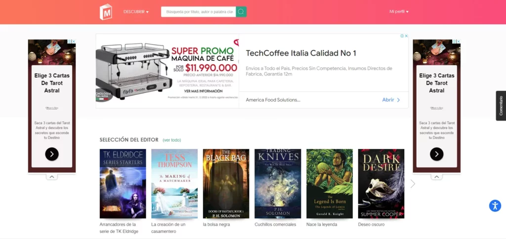The height and width of the screenshot is (239, 506).
Task: Click the AdChoices info icon on coffee ad
Action: pos(402,36)
